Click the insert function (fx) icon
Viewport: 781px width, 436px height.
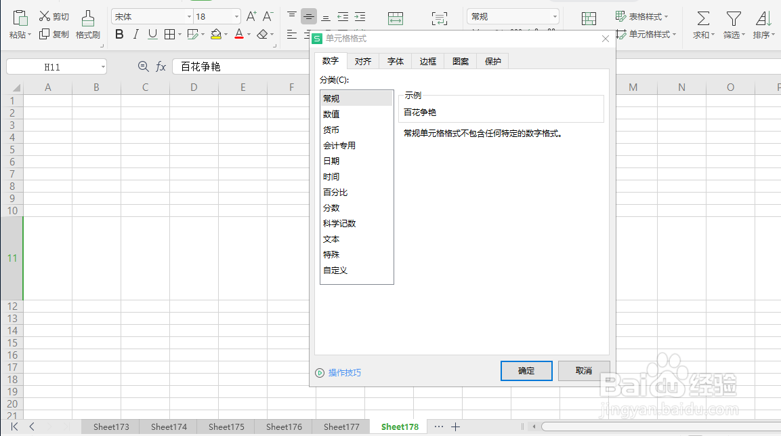[x=161, y=66]
